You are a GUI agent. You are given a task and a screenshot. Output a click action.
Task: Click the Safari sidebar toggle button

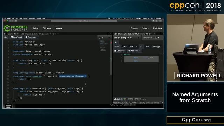click(x=16, y=21)
